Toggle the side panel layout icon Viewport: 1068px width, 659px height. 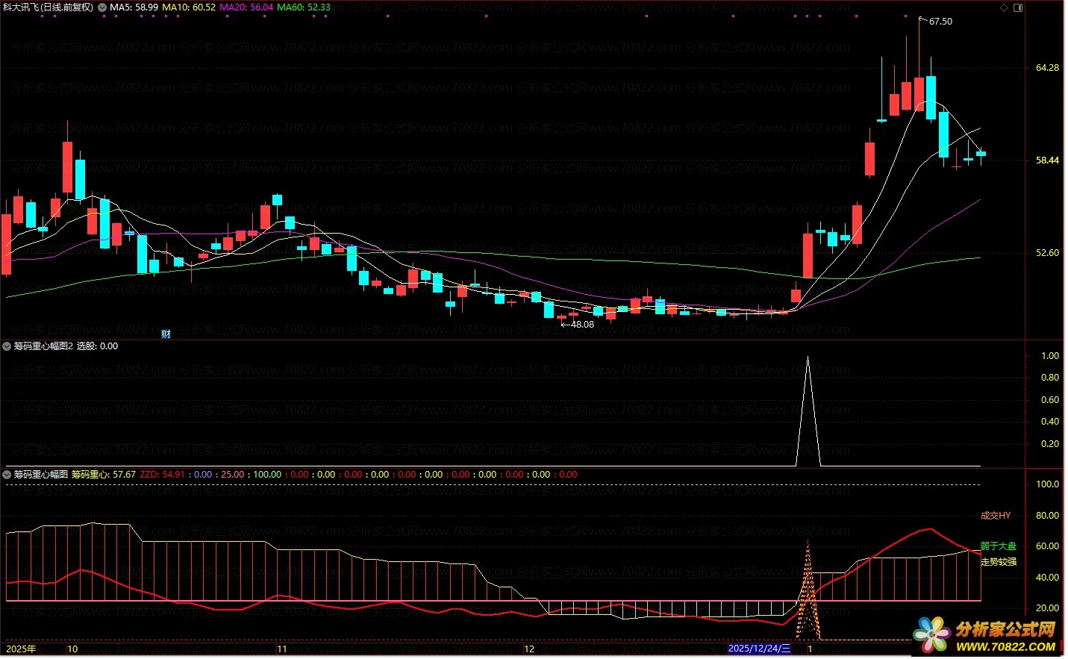pos(1017,7)
